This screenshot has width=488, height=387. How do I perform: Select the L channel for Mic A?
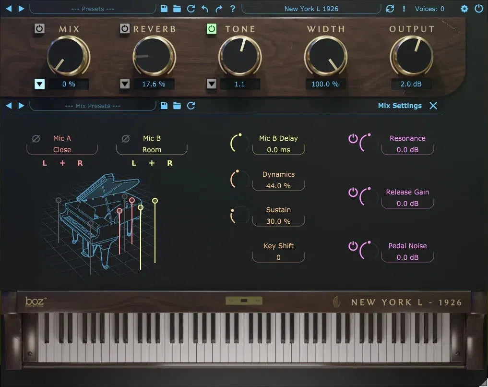(44, 163)
